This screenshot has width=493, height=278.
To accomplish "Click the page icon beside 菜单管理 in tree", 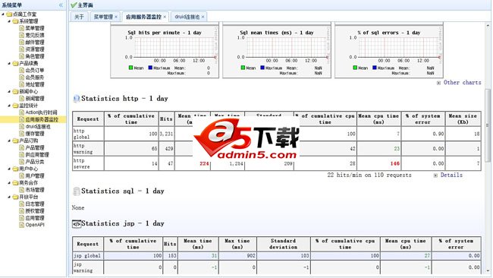I will tap(22, 28).
